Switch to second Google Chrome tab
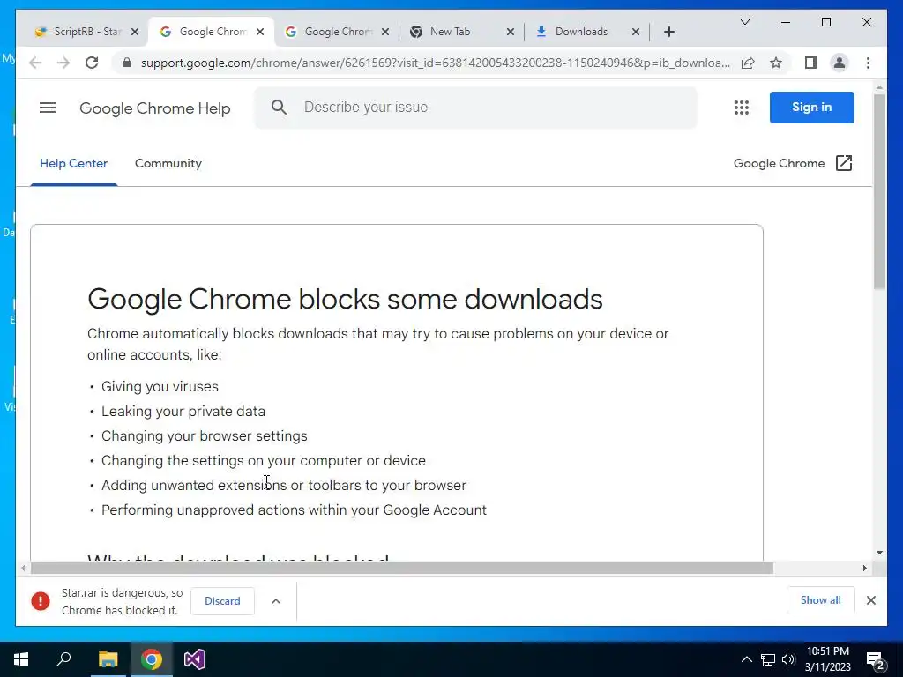Viewport: 903px width, 677px height. [338, 32]
